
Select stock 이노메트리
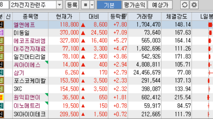[27, 106]
